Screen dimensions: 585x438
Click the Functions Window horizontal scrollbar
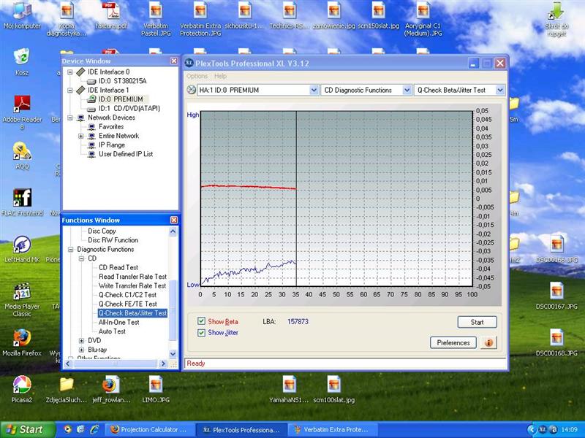(116, 364)
